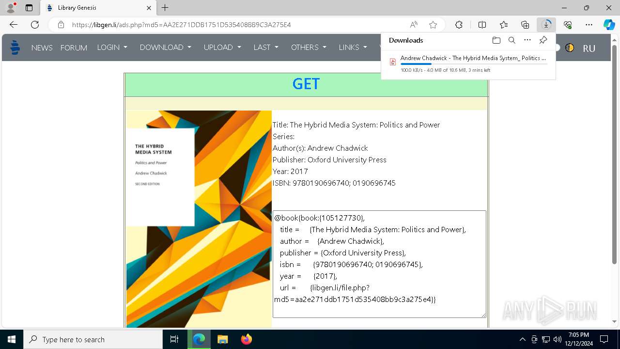620x349 pixels.
Task: Click 'Author(s): Andrew Chadwick' text
Action: pos(320,148)
